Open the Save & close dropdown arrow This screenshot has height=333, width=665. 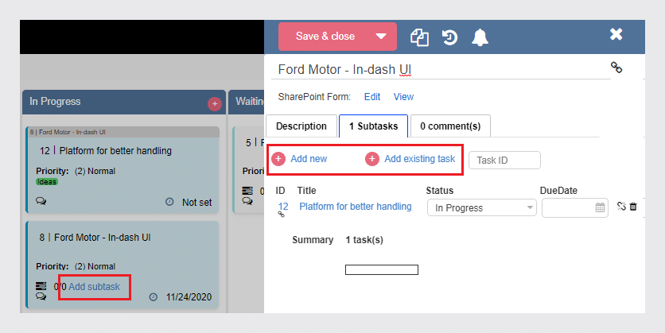tap(381, 37)
